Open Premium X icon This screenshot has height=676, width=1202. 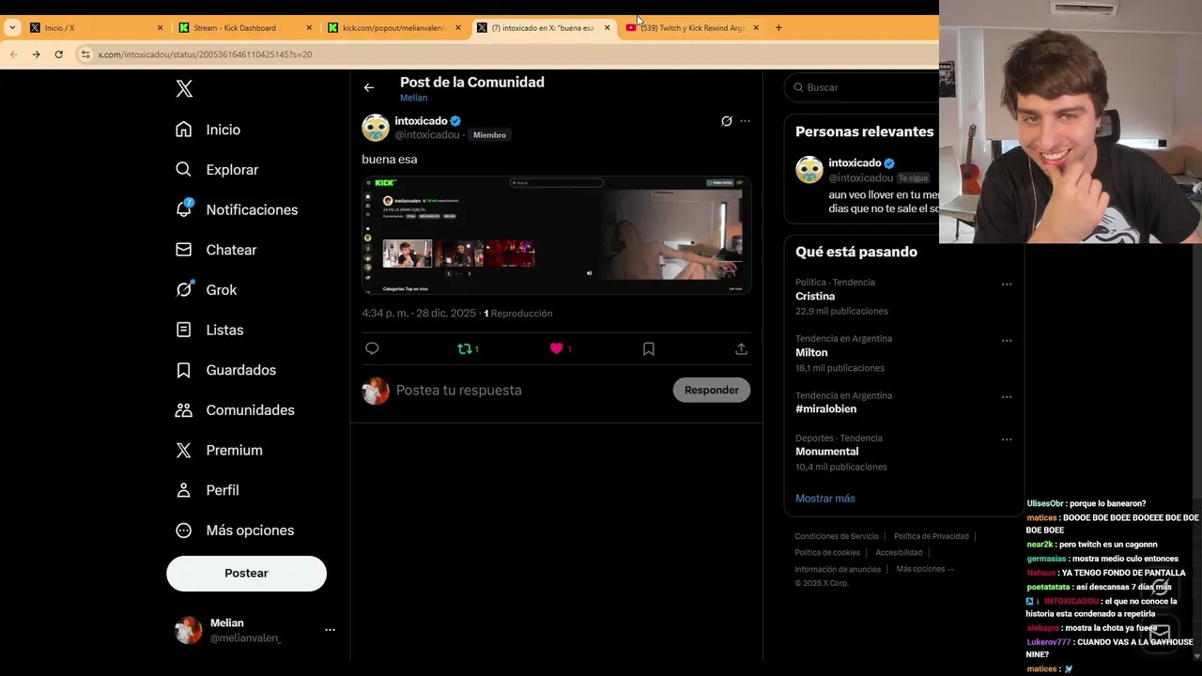[x=184, y=450]
